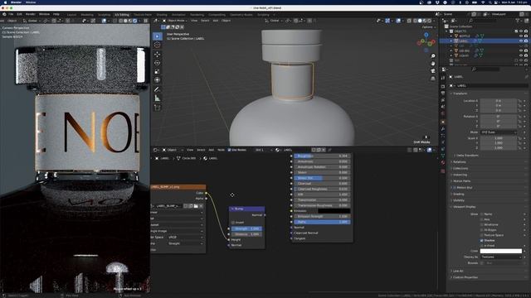Open the Global transform orientation dropdown
This screenshot has width=531, height=298.
274,21
